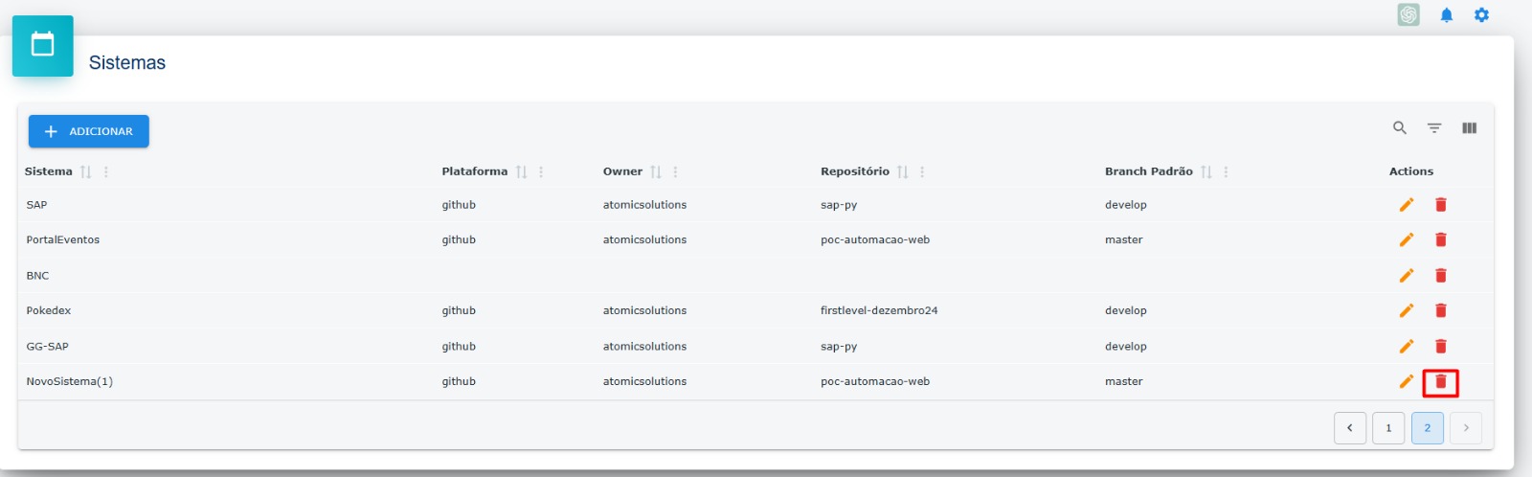Delete the NovoSistema(1) row
Screen dimensions: 1532x477
(1441, 382)
